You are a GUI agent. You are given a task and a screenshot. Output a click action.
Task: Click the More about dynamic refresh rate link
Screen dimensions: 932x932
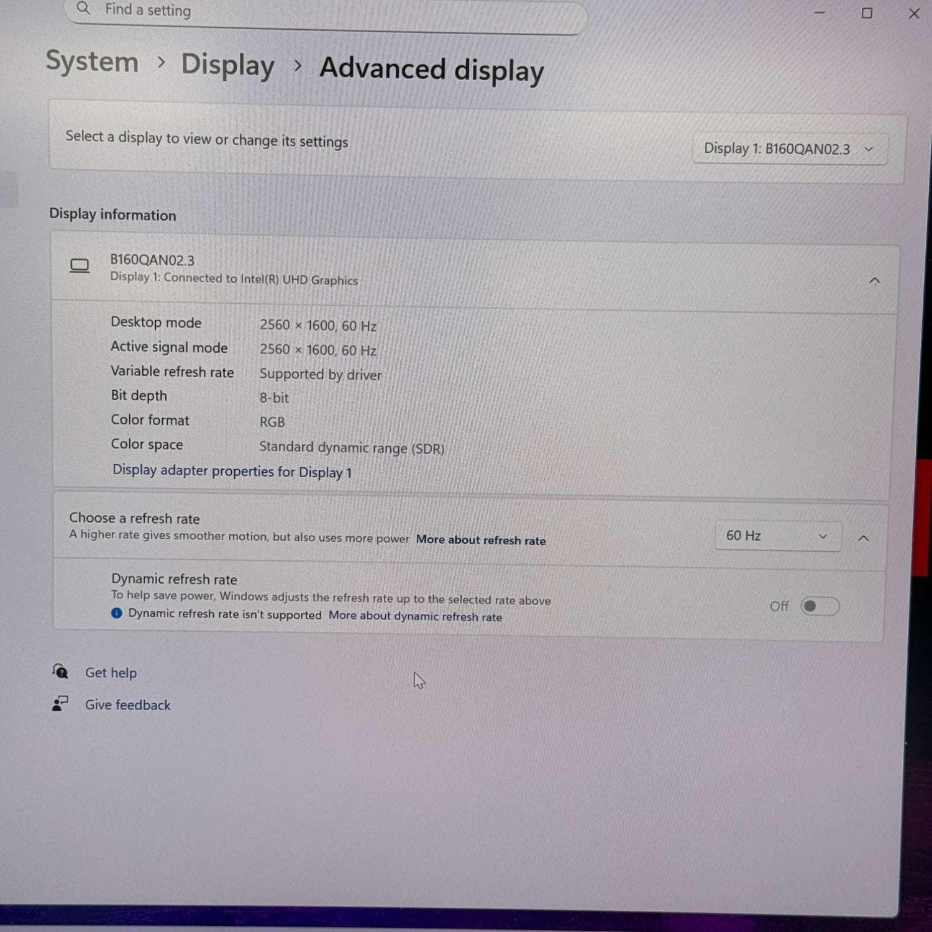[x=415, y=616]
